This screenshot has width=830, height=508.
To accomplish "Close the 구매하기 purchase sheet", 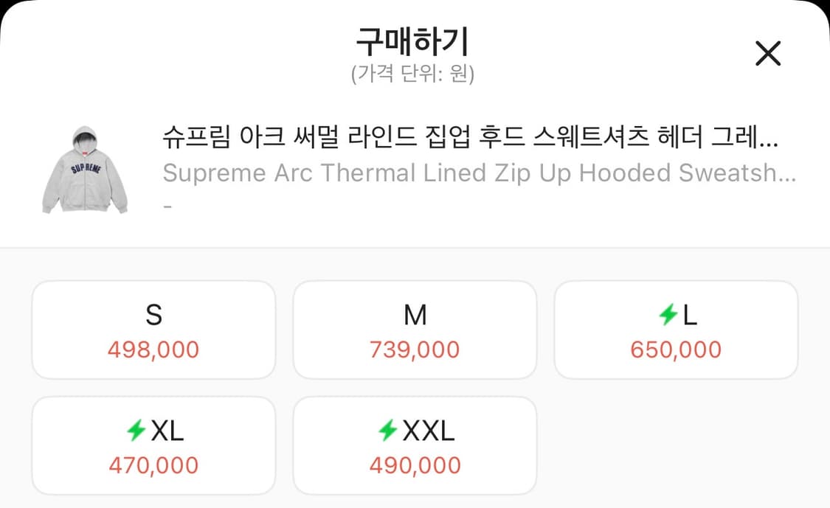I will (x=768, y=53).
